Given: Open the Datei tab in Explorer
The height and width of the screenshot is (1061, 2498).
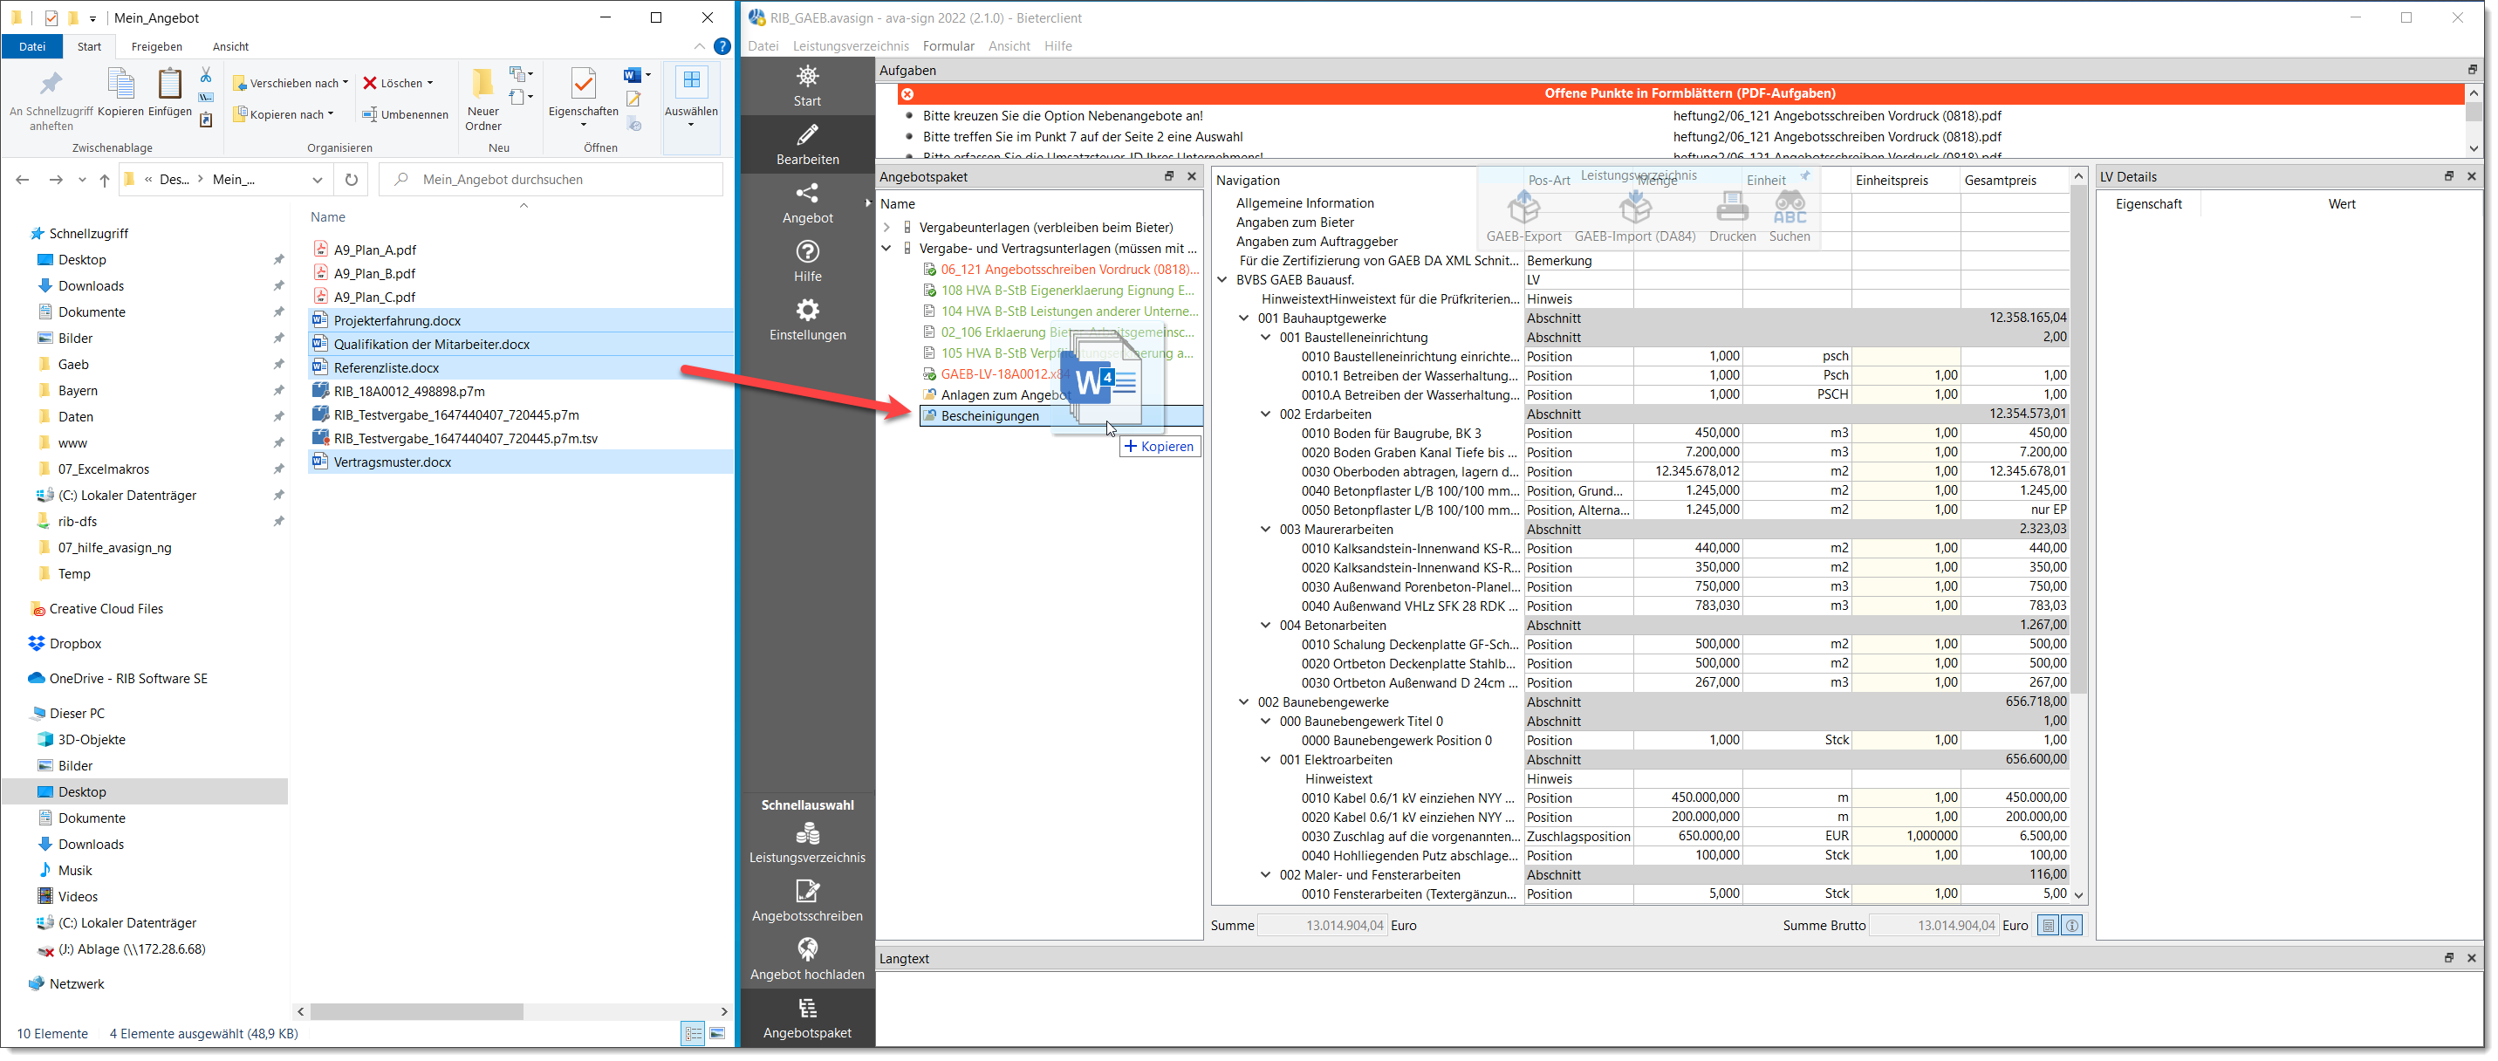Looking at the screenshot, I should [x=32, y=46].
